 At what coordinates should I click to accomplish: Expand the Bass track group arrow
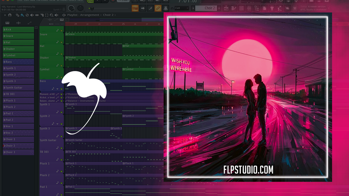click(x=57, y=89)
